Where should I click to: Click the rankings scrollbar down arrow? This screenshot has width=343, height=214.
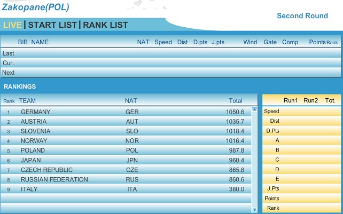tap(254, 210)
